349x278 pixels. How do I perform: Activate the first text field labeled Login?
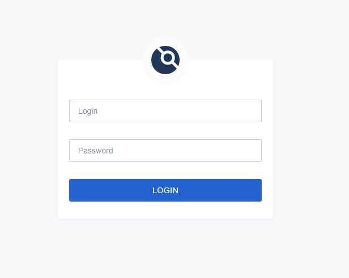pyautogui.click(x=165, y=111)
